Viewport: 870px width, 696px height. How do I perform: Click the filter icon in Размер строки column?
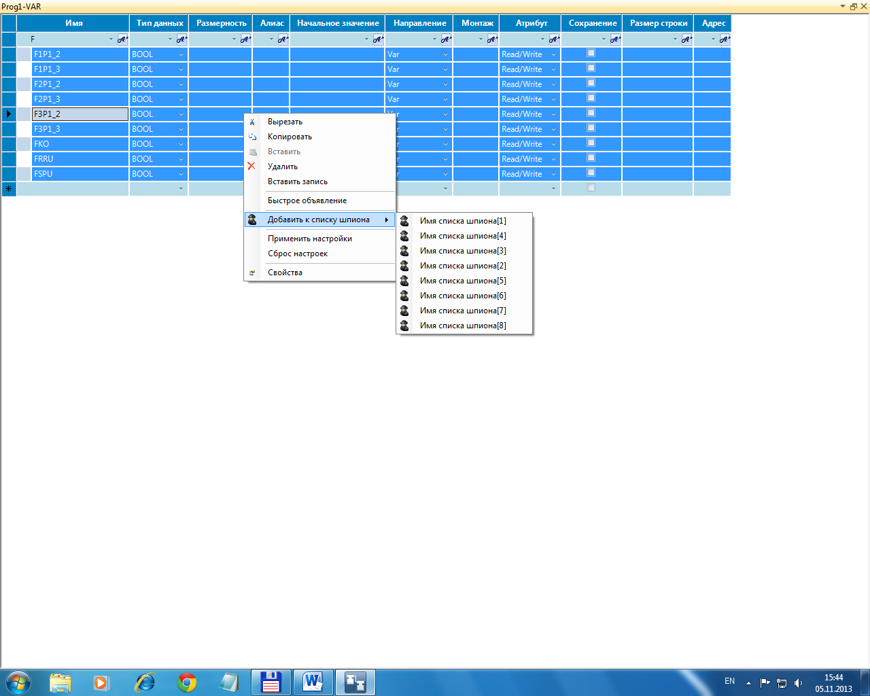pyautogui.click(x=686, y=39)
